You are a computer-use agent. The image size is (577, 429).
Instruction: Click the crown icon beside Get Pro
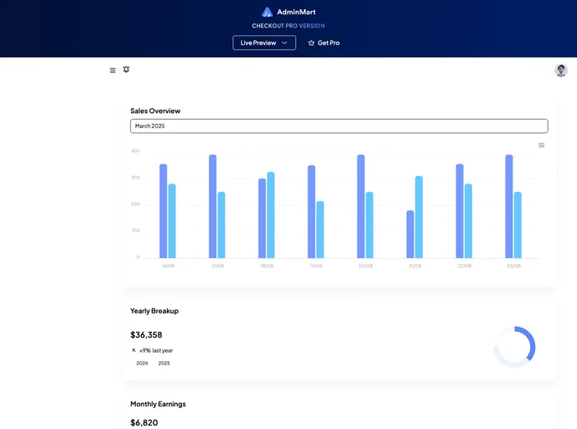311,43
